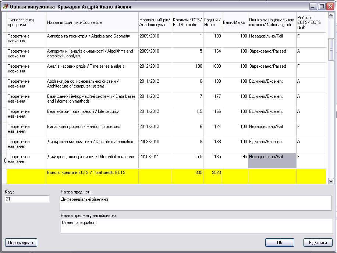This screenshot has width=337, height=253.
Task: Click the F rank for Time series analysis
Action: pyautogui.click(x=311, y=70)
